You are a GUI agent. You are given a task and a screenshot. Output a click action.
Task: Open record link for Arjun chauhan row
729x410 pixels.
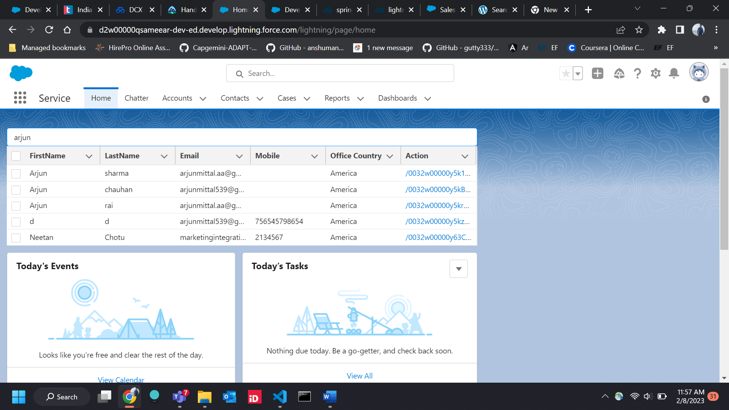point(438,189)
